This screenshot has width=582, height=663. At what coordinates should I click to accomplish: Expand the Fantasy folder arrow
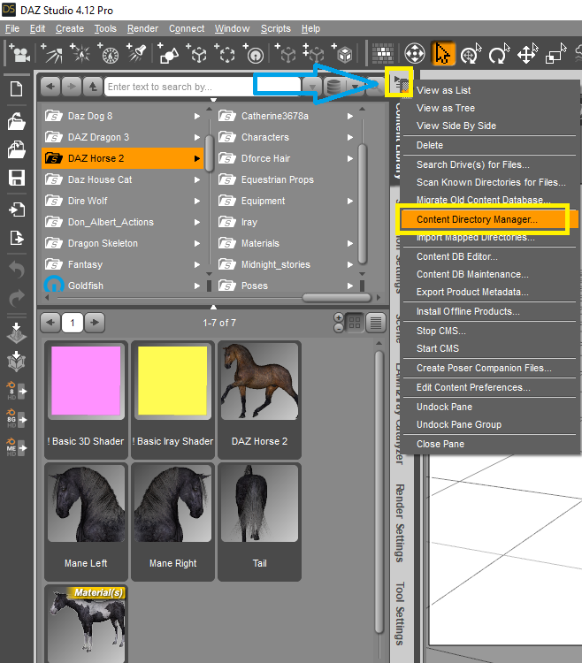(x=196, y=264)
